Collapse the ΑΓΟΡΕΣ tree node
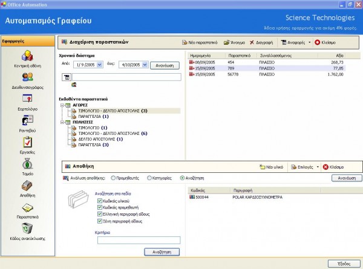This screenshot has width=363, height=269. coord(62,105)
